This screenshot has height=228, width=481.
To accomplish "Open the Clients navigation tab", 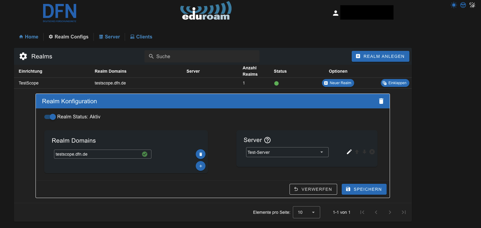I will (x=141, y=37).
